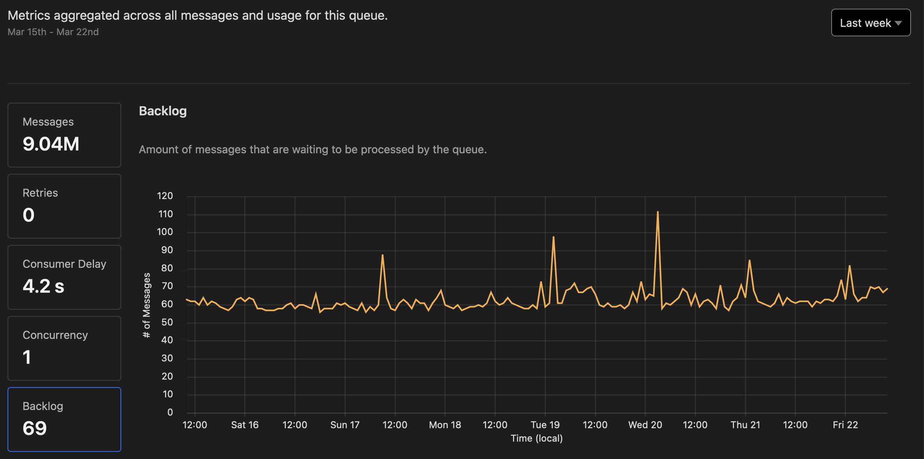Screen dimensions: 924x459
Task: Click the 4.2 s consumer delay value
Action: [x=43, y=286]
